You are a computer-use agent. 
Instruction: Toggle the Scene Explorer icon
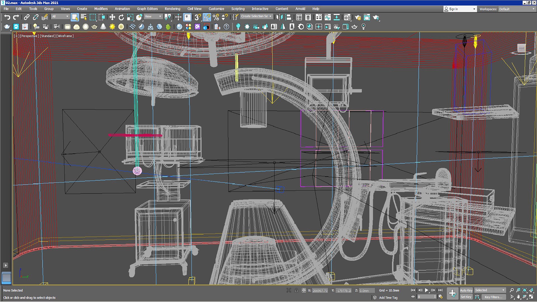pos(299,17)
